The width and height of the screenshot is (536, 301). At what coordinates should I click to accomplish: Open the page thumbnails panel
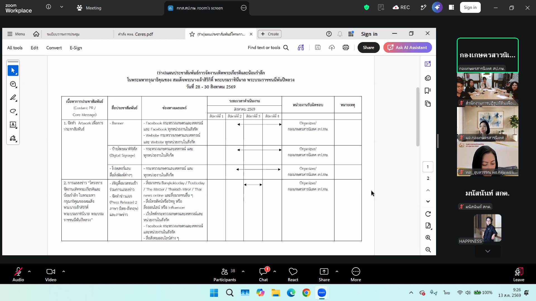click(428, 104)
